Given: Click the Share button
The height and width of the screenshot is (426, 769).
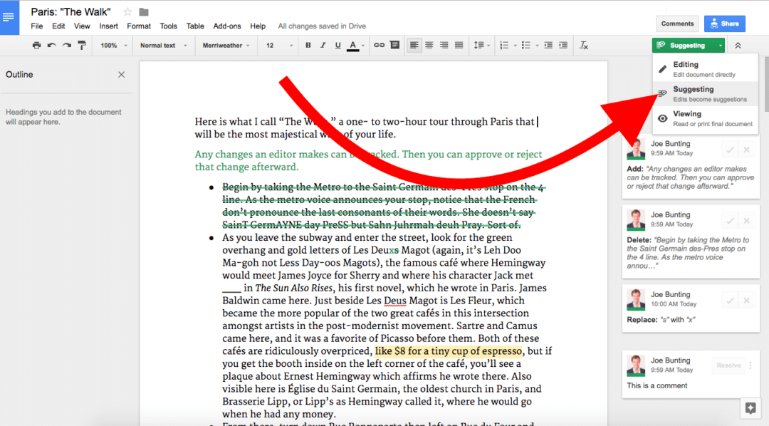Looking at the screenshot, I should pos(724,24).
